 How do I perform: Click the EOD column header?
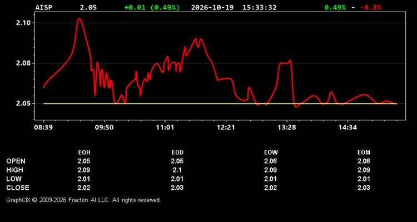[x=177, y=153]
